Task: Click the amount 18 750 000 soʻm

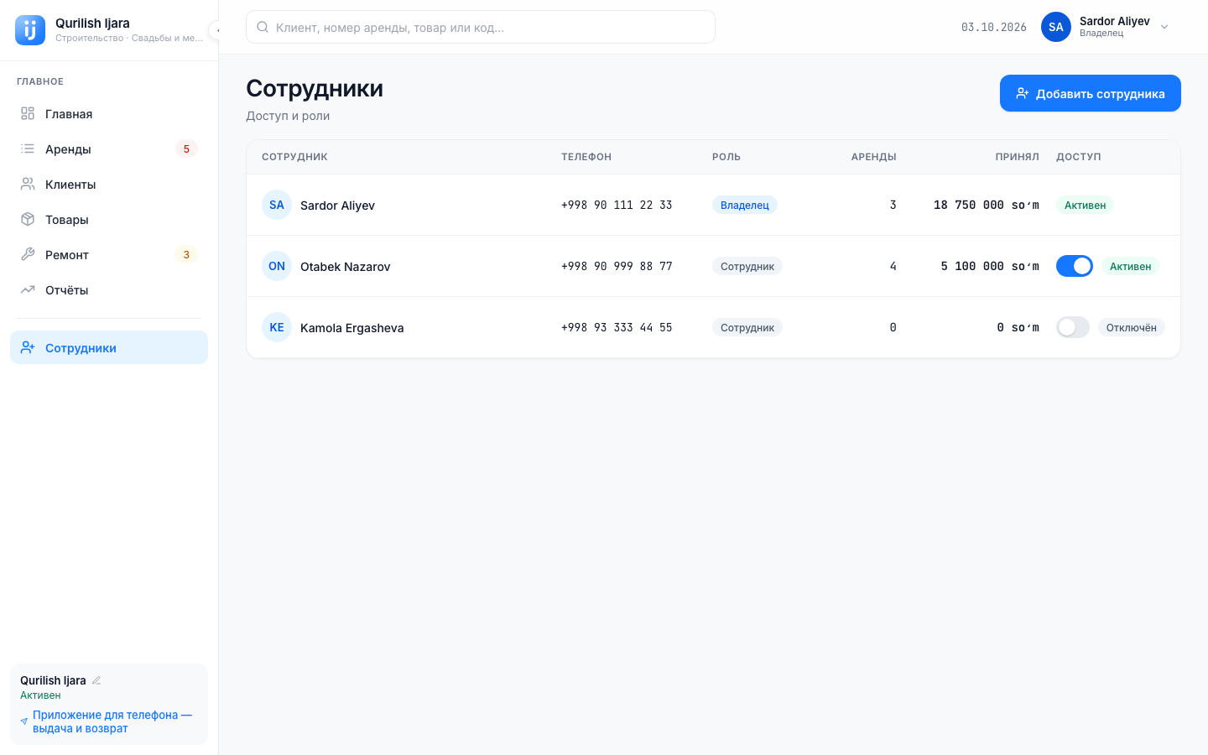Action: pos(987,205)
